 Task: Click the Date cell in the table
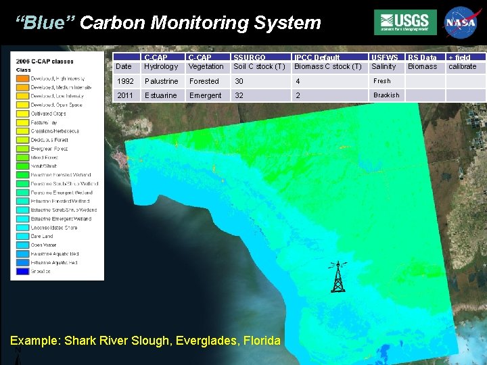click(126, 67)
